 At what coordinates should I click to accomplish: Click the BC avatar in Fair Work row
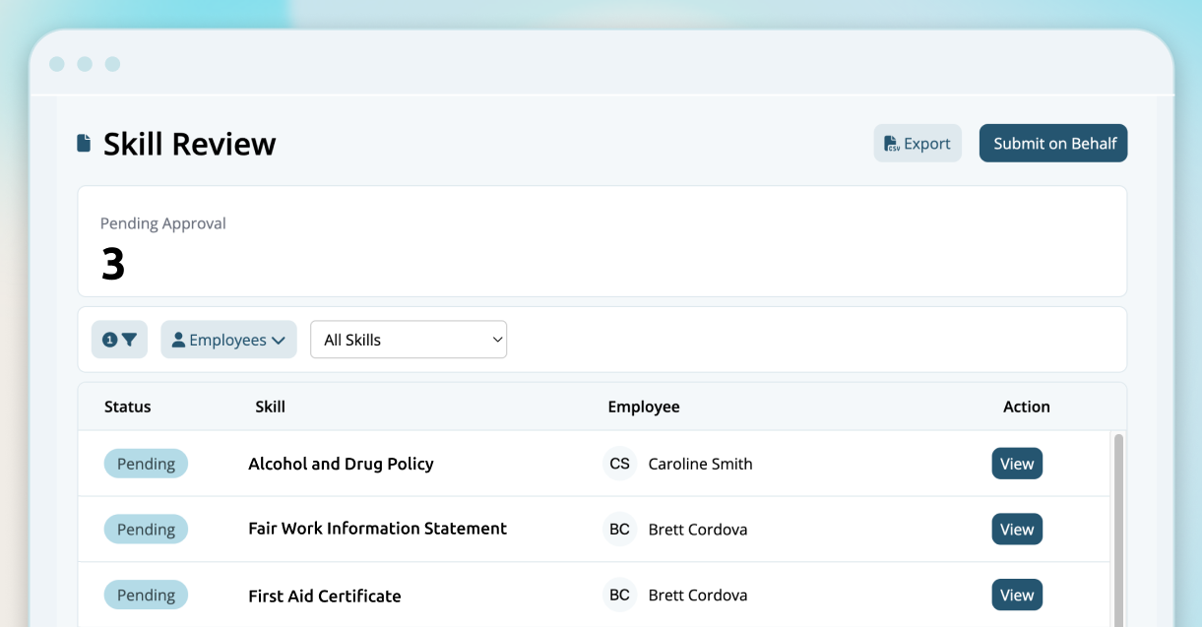pyautogui.click(x=619, y=530)
